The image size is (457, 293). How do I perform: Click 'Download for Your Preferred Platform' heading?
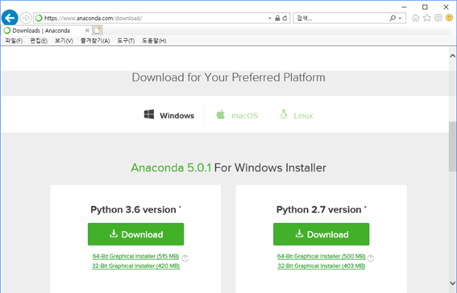229,77
